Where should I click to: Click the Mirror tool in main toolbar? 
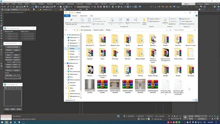tap(92, 7)
